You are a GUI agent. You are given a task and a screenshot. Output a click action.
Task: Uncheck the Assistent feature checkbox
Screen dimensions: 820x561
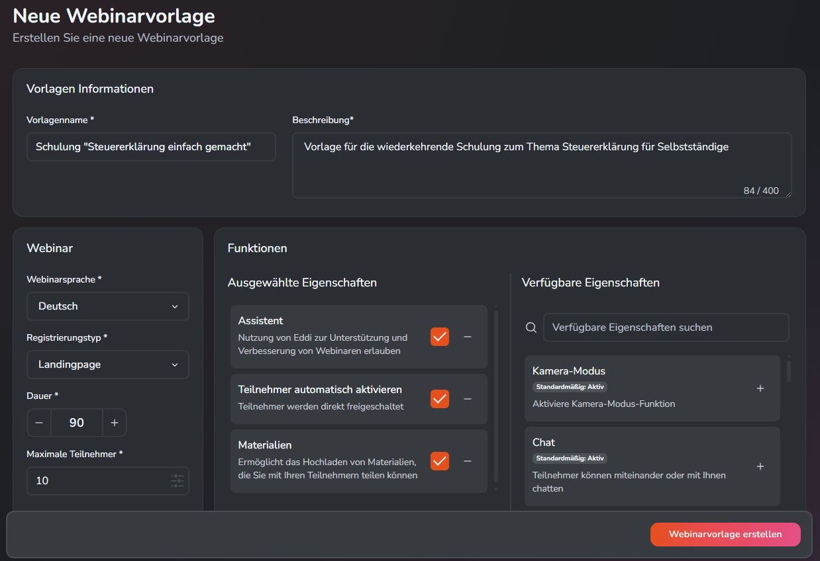click(x=439, y=337)
